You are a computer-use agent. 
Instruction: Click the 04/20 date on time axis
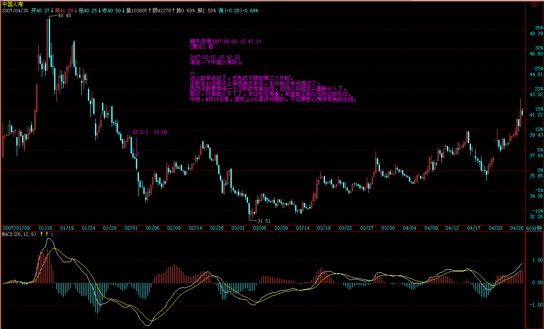[495, 228]
